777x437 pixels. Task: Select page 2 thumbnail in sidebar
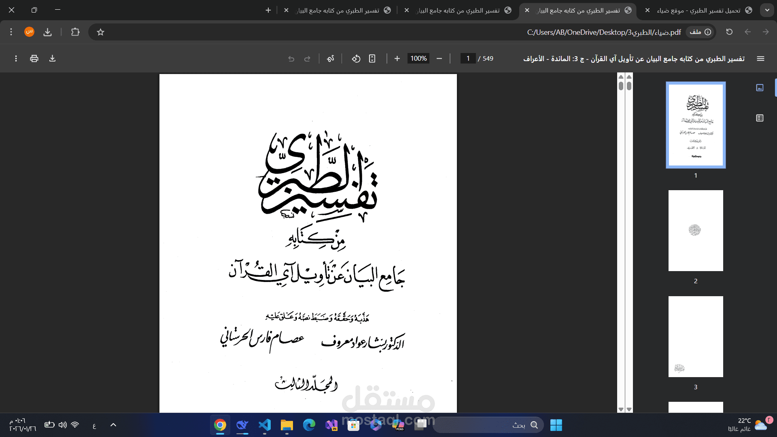pos(695,231)
